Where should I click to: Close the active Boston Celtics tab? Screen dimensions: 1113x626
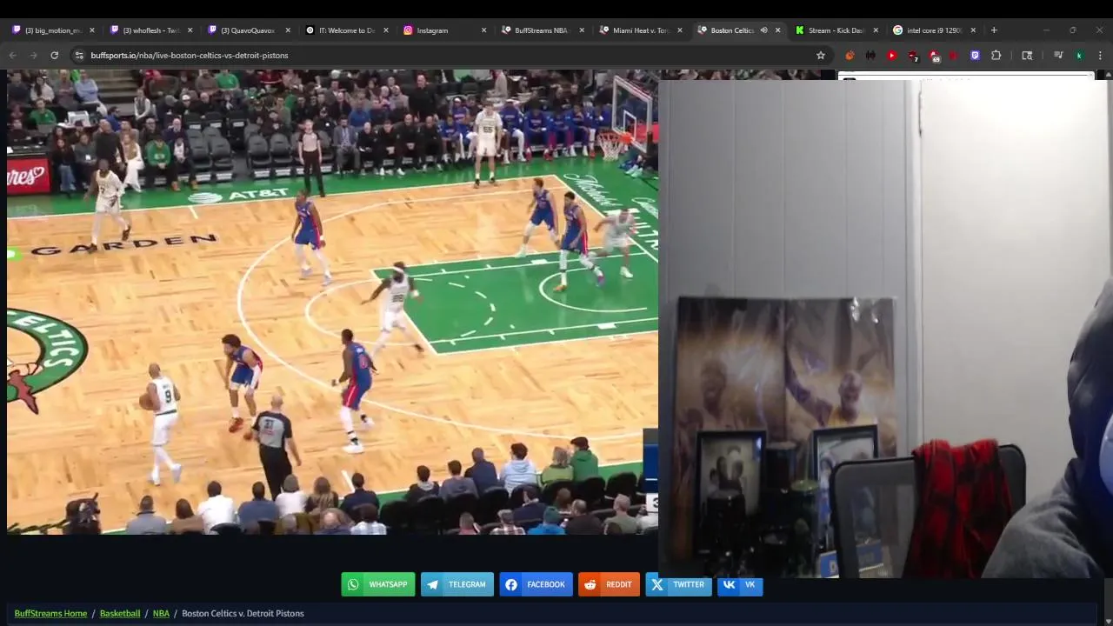coord(777,30)
